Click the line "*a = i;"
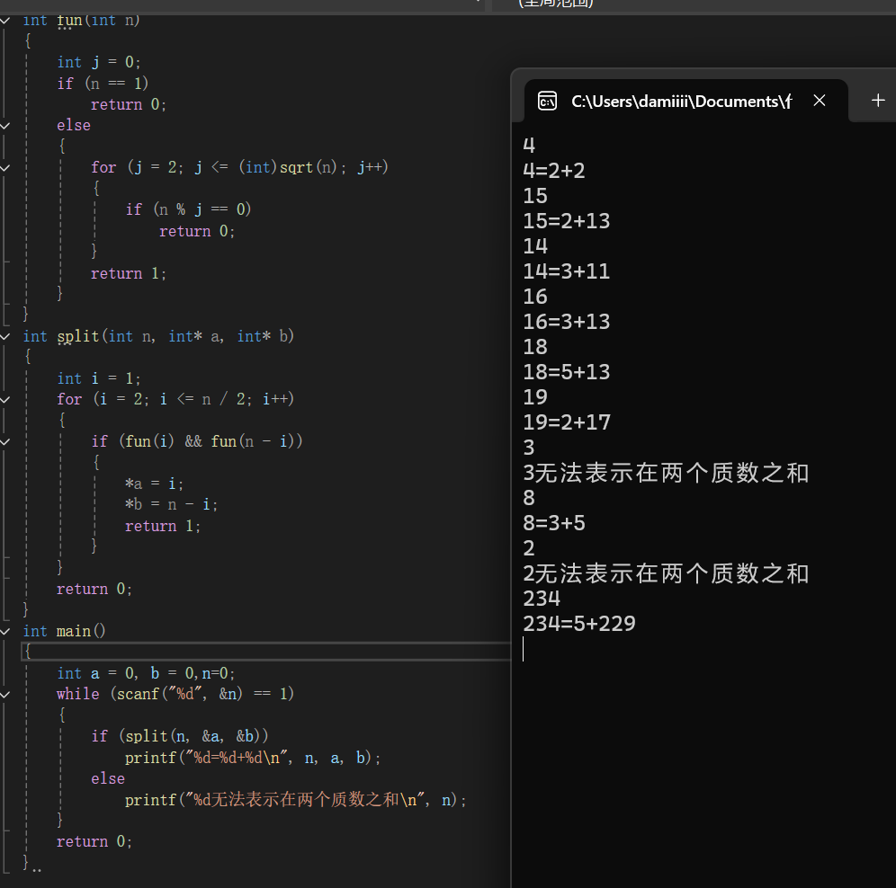Viewport: 896px width, 888px height. click(155, 484)
